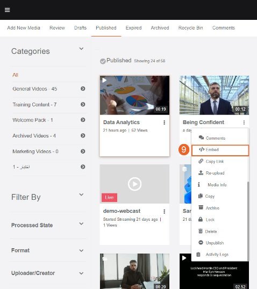Choose Unpublish in the context menu
This screenshot has height=289, width=257.
tap(220, 243)
